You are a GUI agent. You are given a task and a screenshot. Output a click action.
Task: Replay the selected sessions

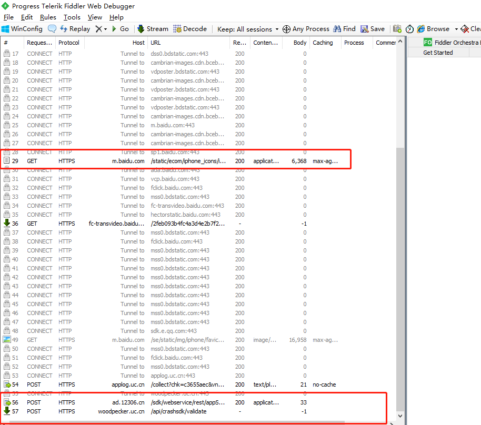(x=75, y=29)
